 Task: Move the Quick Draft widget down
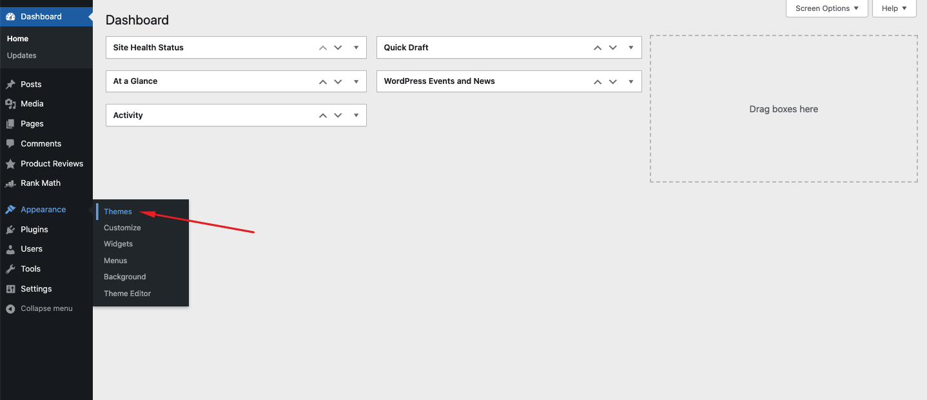pyautogui.click(x=612, y=47)
